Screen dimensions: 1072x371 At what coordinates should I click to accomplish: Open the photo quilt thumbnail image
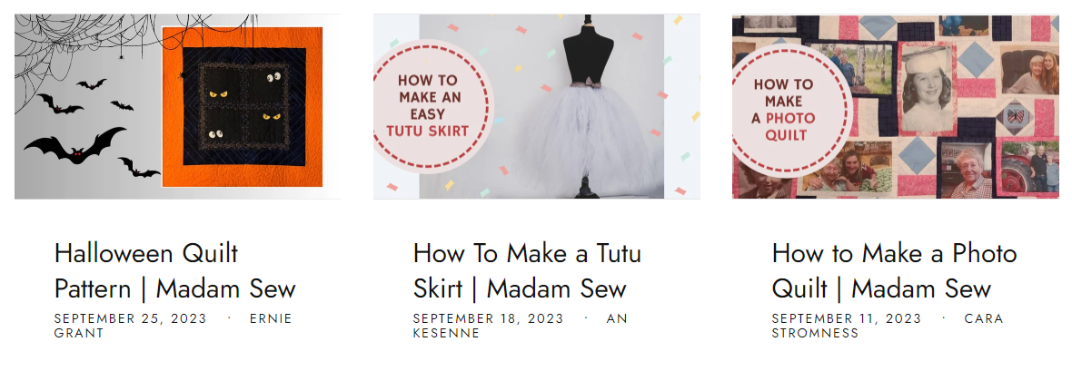pyautogui.click(x=896, y=107)
